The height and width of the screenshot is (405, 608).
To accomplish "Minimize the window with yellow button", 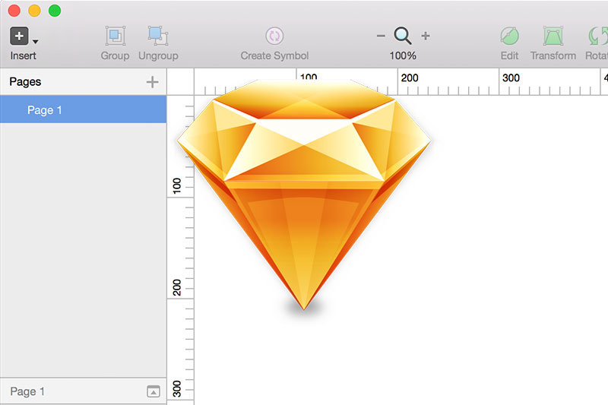I will [34, 11].
